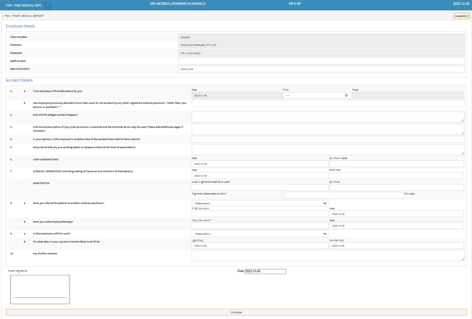Click the Normal Duty date field

click(396, 246)
